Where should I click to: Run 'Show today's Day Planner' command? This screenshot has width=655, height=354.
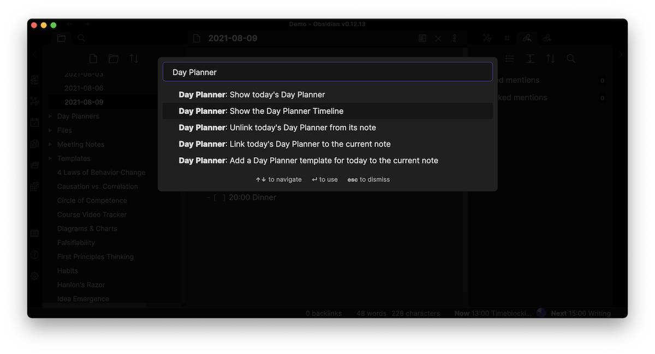(x=327, y=95)
